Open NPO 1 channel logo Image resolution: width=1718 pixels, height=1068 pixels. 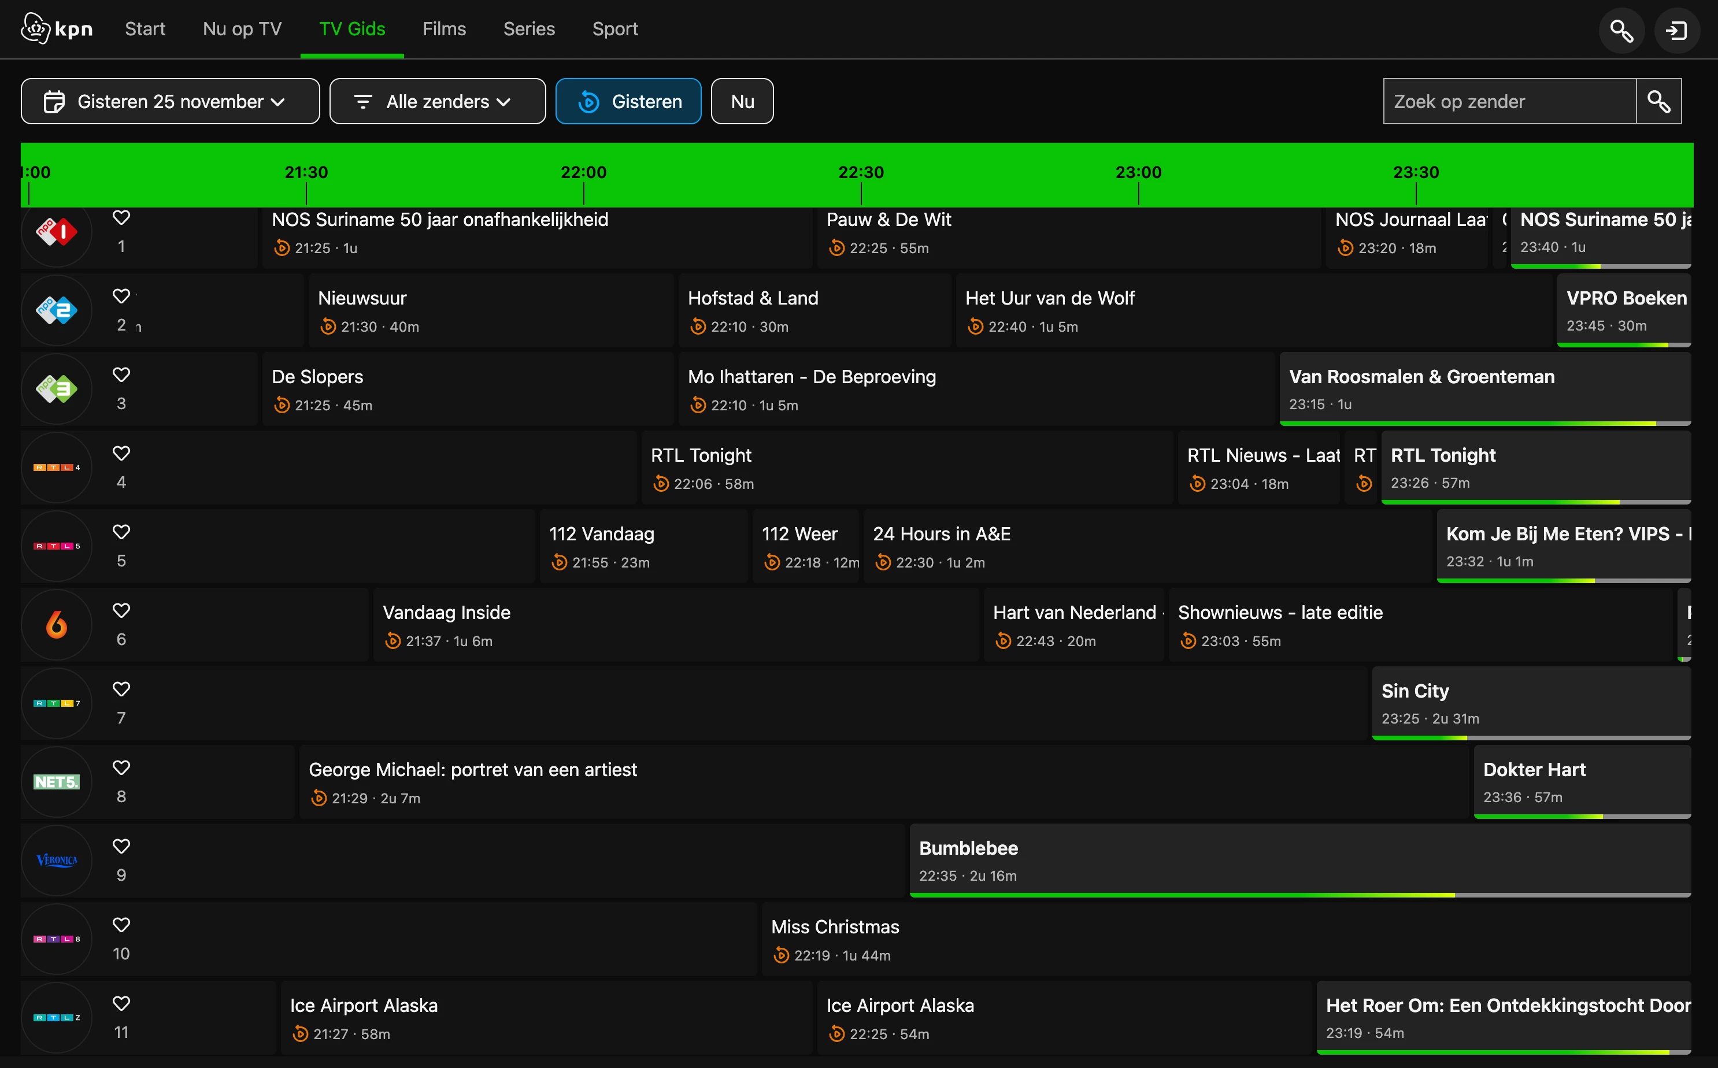(57, 232)
